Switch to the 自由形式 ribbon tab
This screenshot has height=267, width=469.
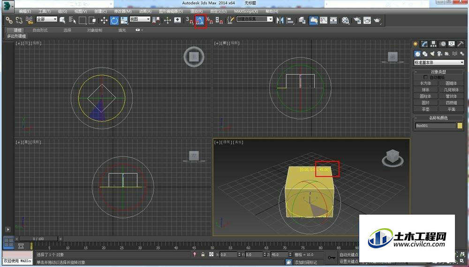coord(40,30)
